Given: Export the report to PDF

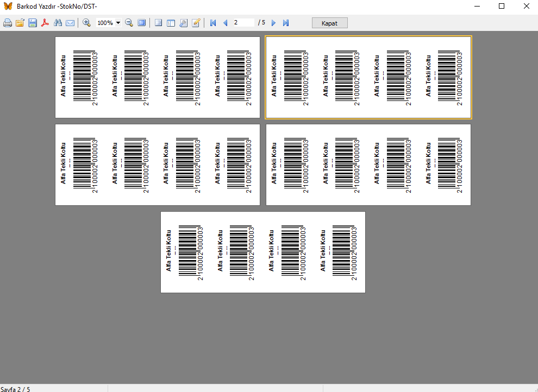Looking at the screenshot, I should 45,23.
